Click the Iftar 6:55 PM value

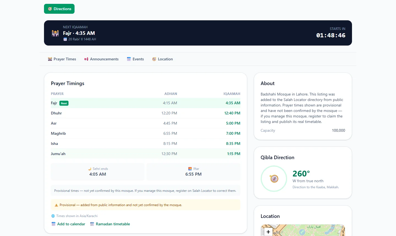[193, 174]
